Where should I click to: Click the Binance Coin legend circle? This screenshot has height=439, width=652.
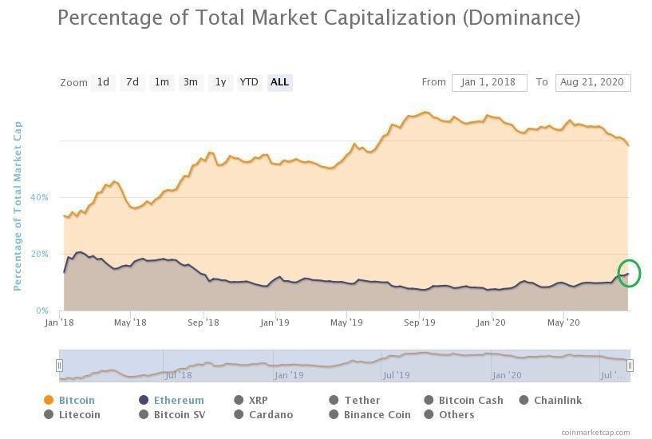[334, 414]
